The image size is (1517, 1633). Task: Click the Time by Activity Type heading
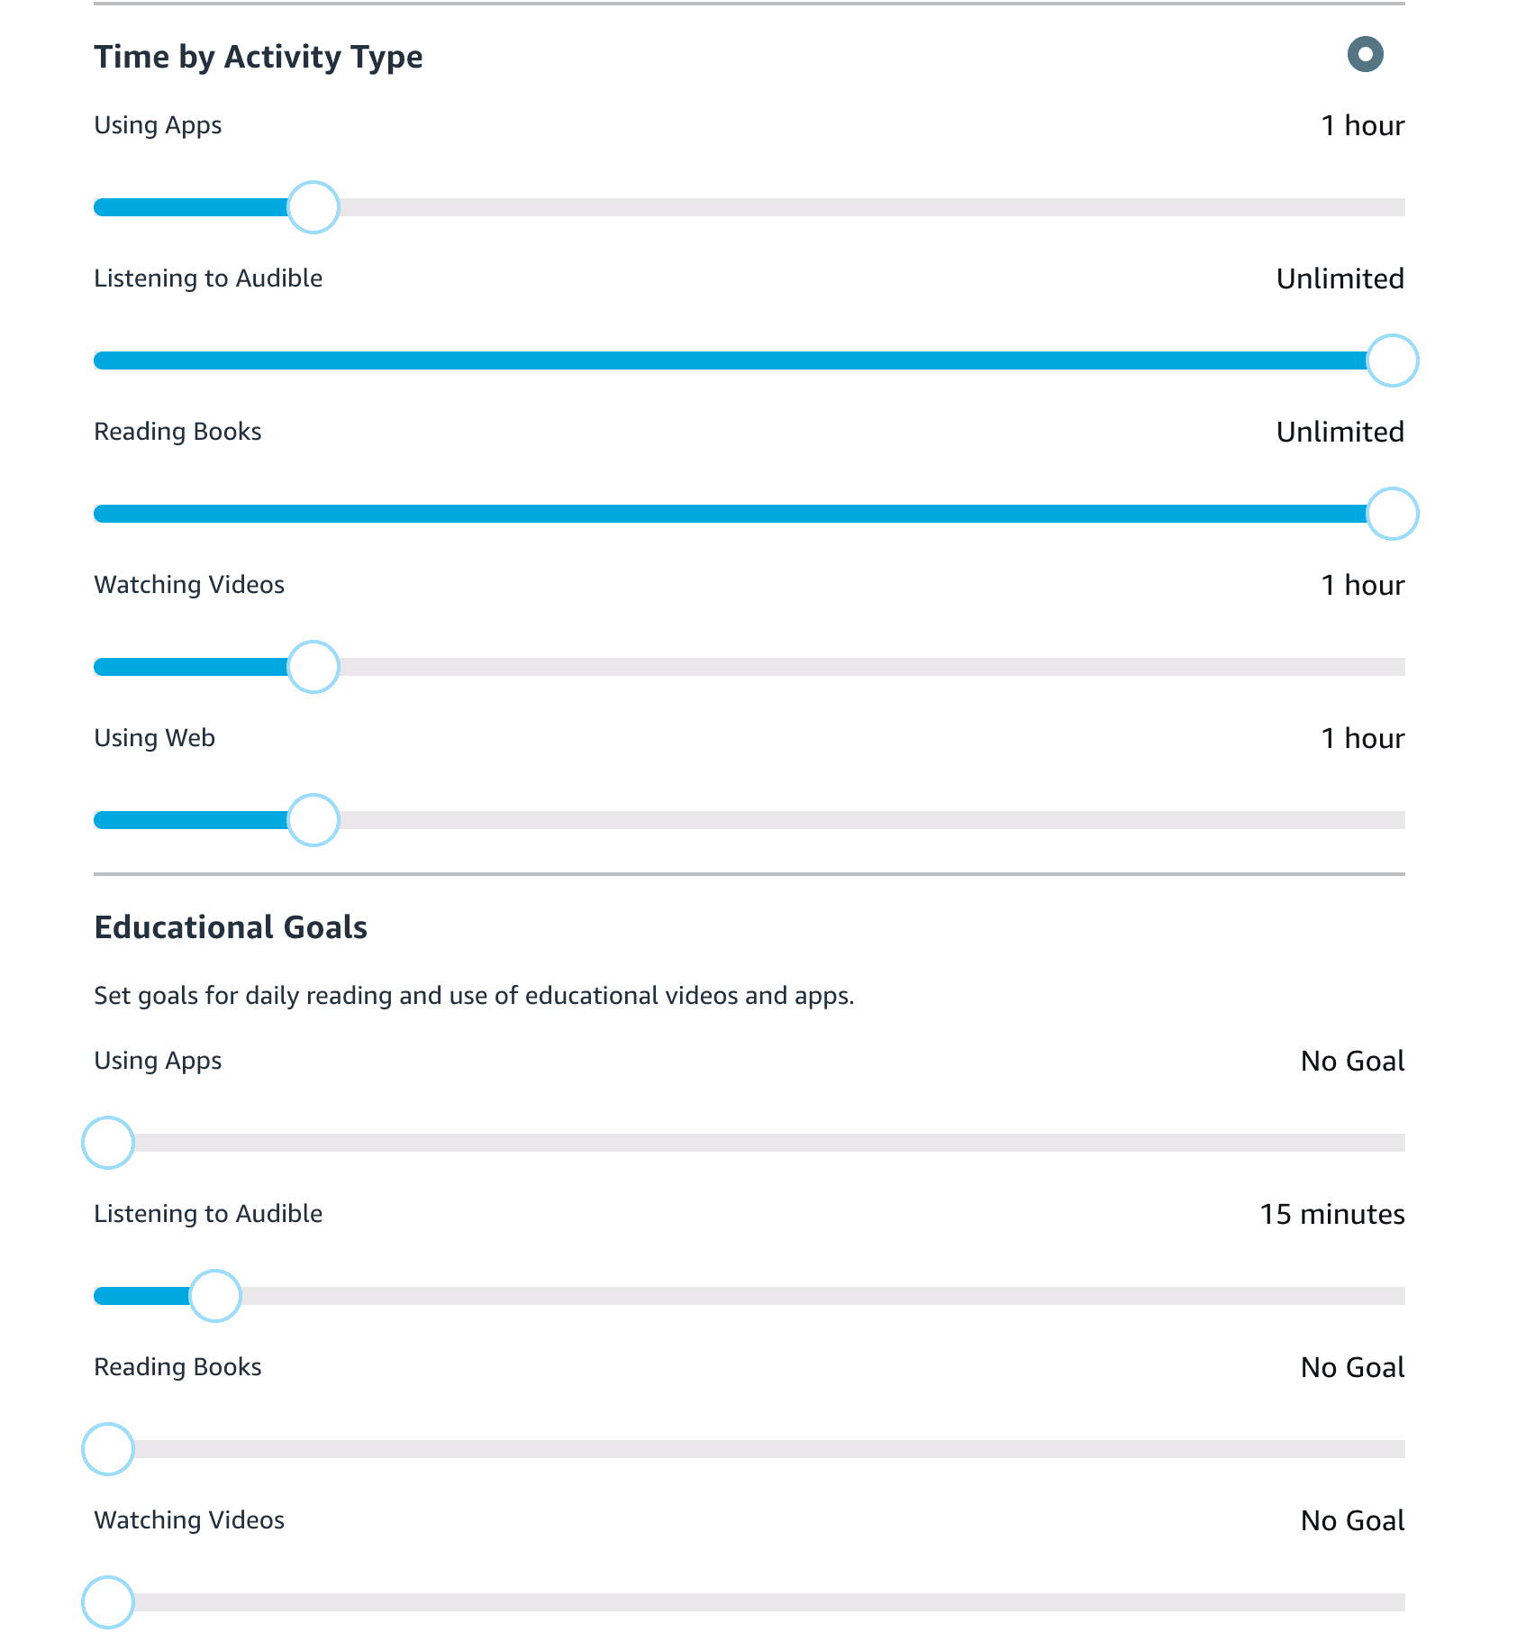point(259,56)
